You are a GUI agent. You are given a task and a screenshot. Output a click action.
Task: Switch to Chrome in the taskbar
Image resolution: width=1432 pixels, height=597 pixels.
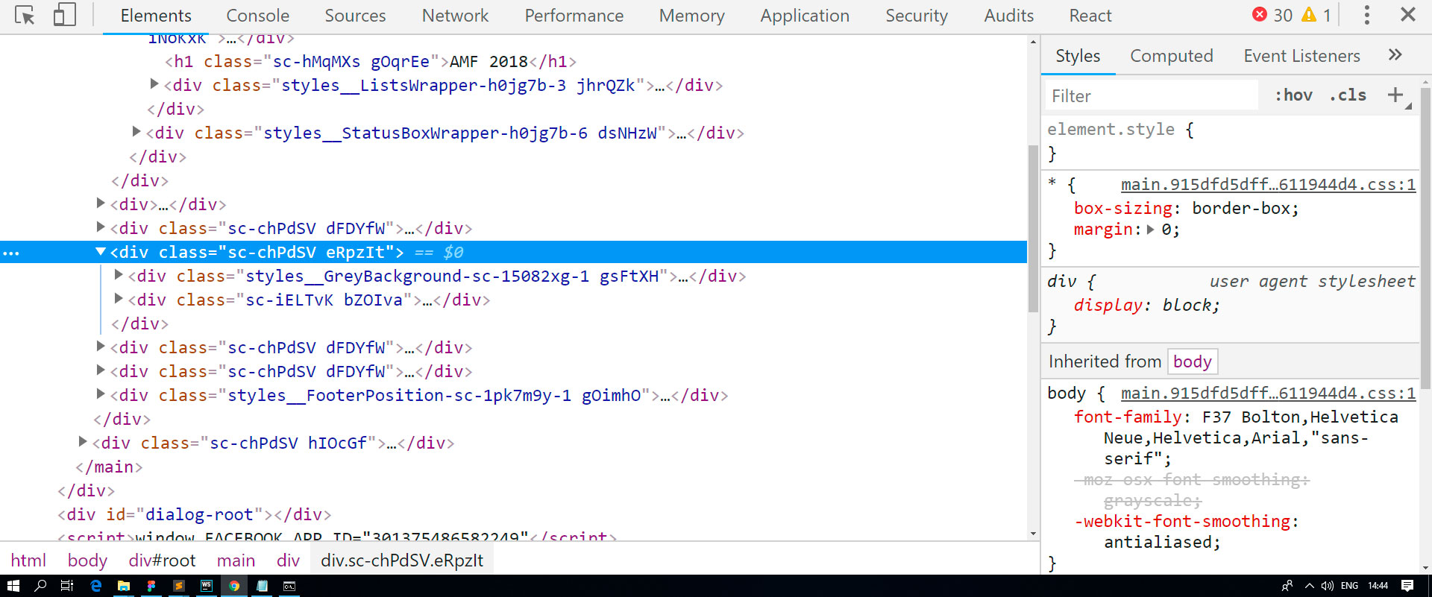tap(234, 586)
